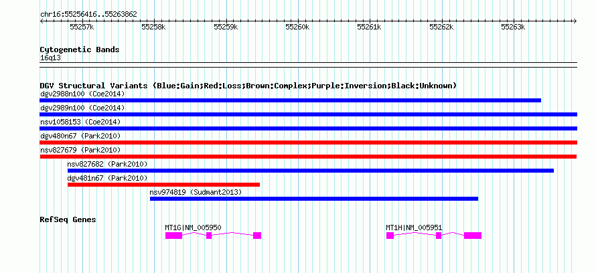Click the nsv1058153 (Coe2014) blue bar
The width and height of the screenshot is (596, 273).
(309, 128)
